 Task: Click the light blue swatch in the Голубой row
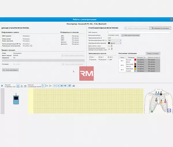click(135, 71)
